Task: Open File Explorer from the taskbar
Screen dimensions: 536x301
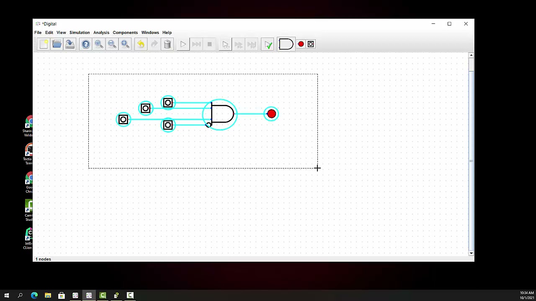Action: (x=48, y=296)
